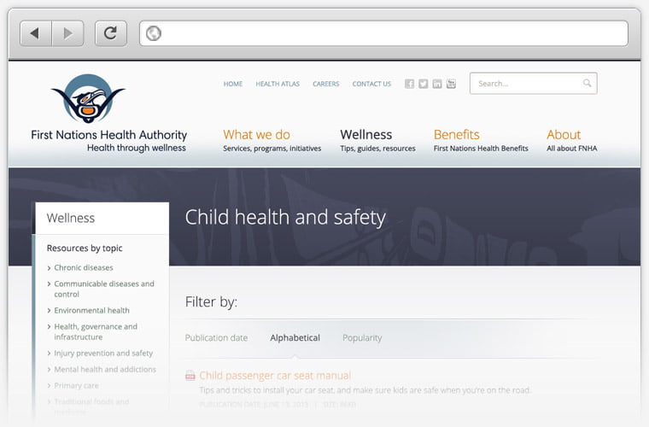Open Chronic diseases topic

pos(84,267)
